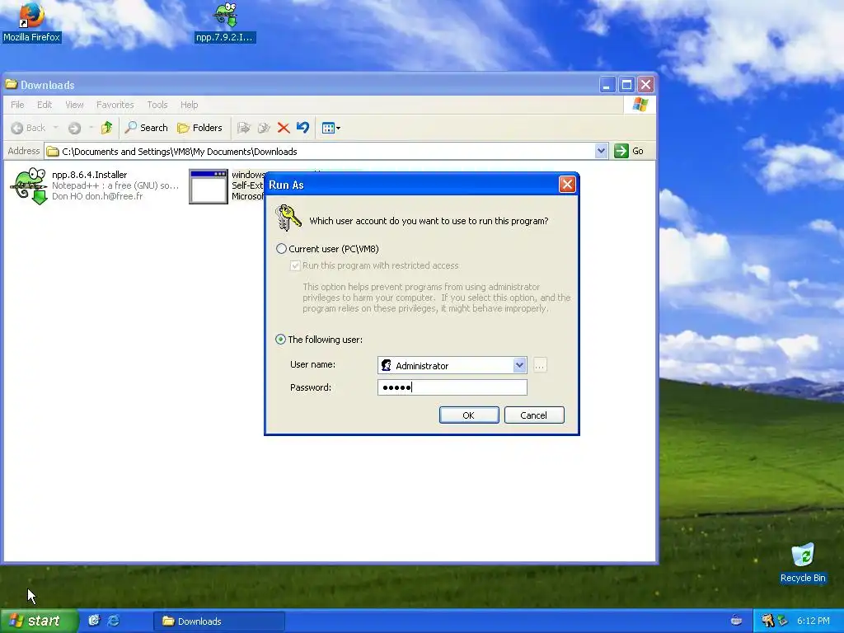Click the Copy To toolbar icon
844x633 pixels.
[x=264, y=128]
